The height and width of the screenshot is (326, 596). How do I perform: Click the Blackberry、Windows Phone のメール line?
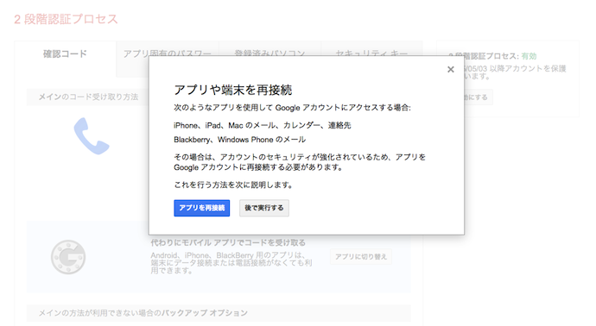click(239, 140)
